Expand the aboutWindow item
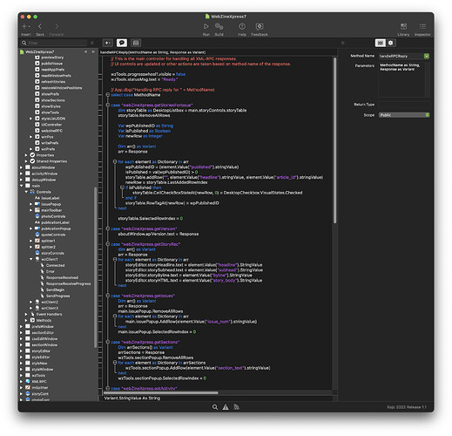The image size is (452, 436). 21,167
